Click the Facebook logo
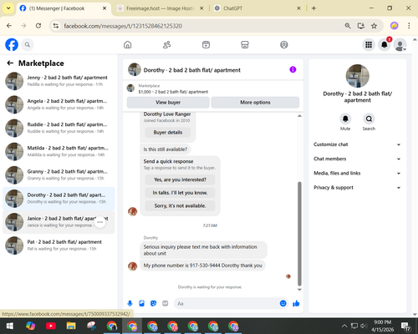Viewport: 418px width, 334px height. 12,44
